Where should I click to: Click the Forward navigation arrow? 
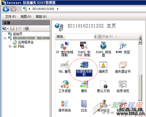(x=13, y=9)
